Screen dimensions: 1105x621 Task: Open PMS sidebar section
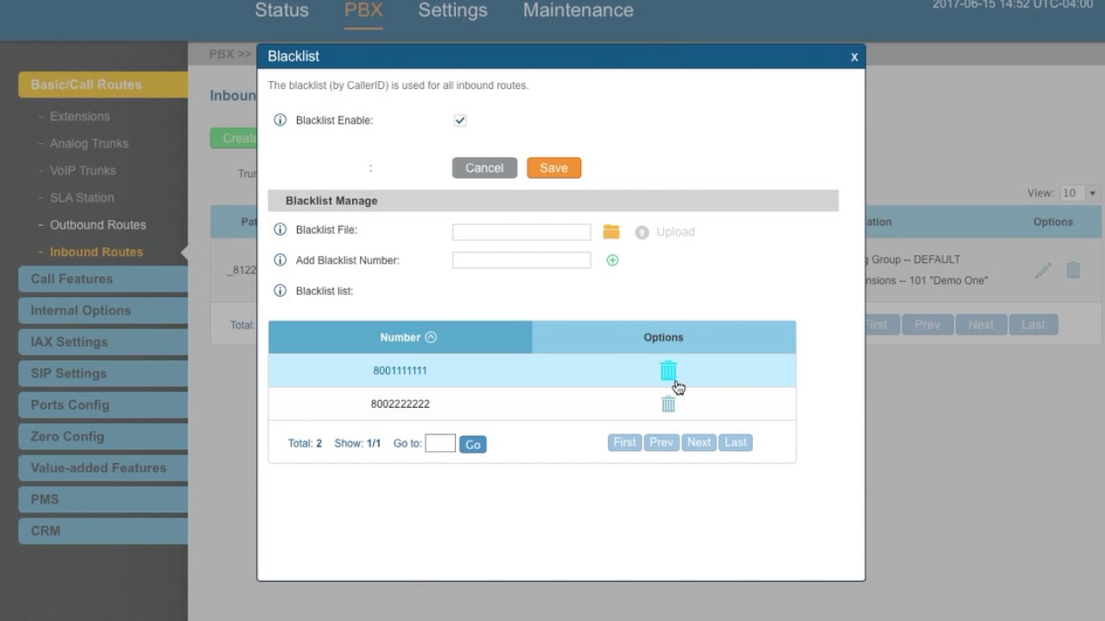pos(103,499)
